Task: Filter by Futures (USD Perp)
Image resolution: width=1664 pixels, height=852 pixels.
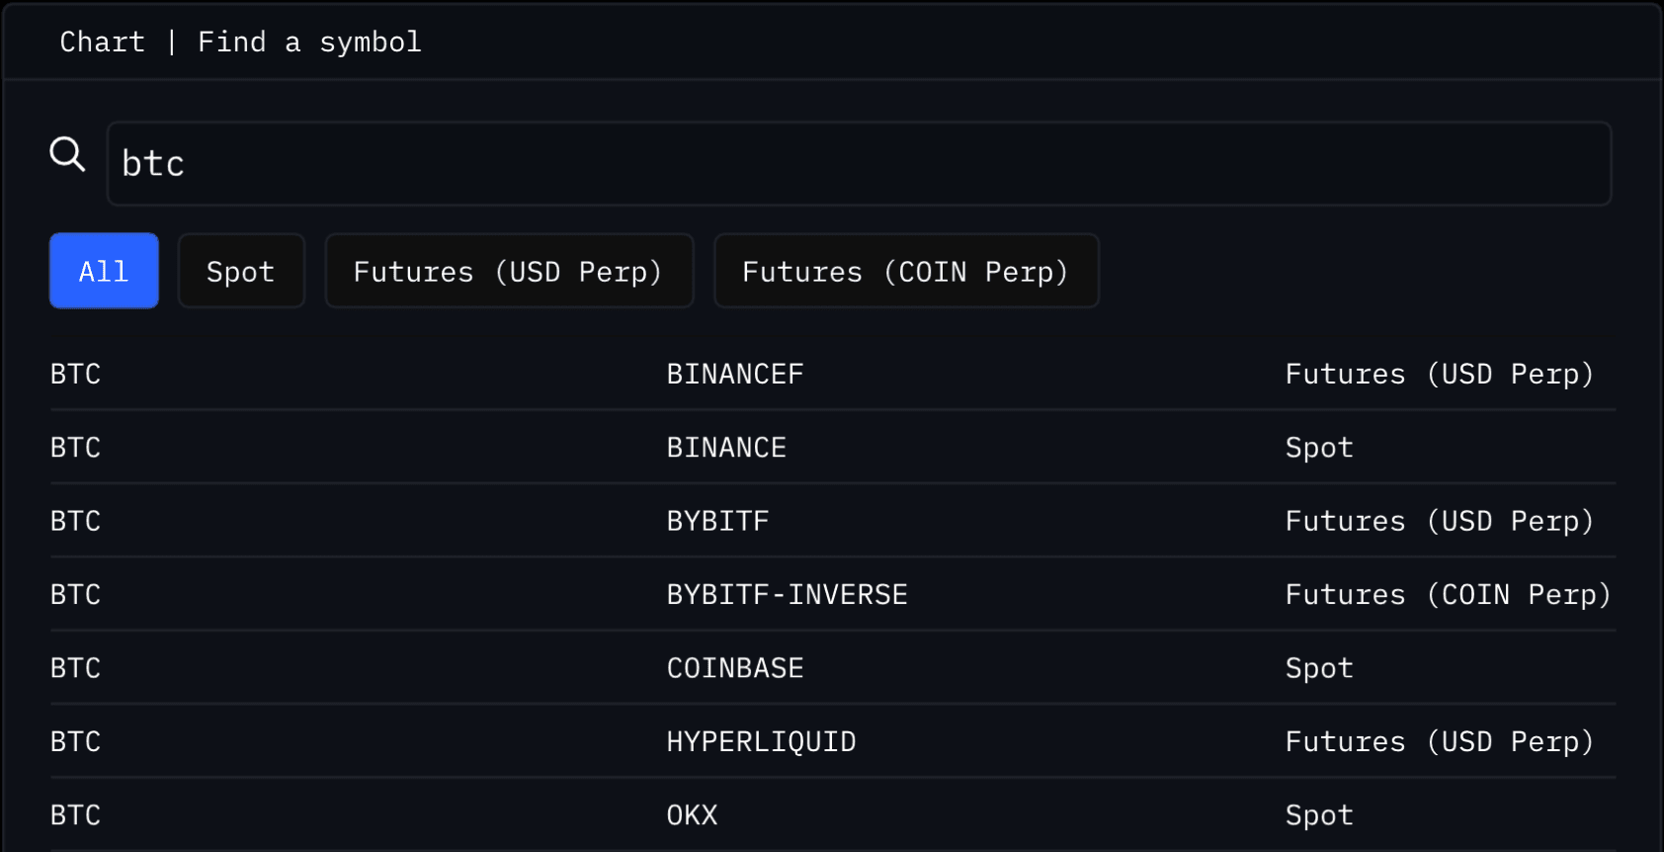Action: 508,272
